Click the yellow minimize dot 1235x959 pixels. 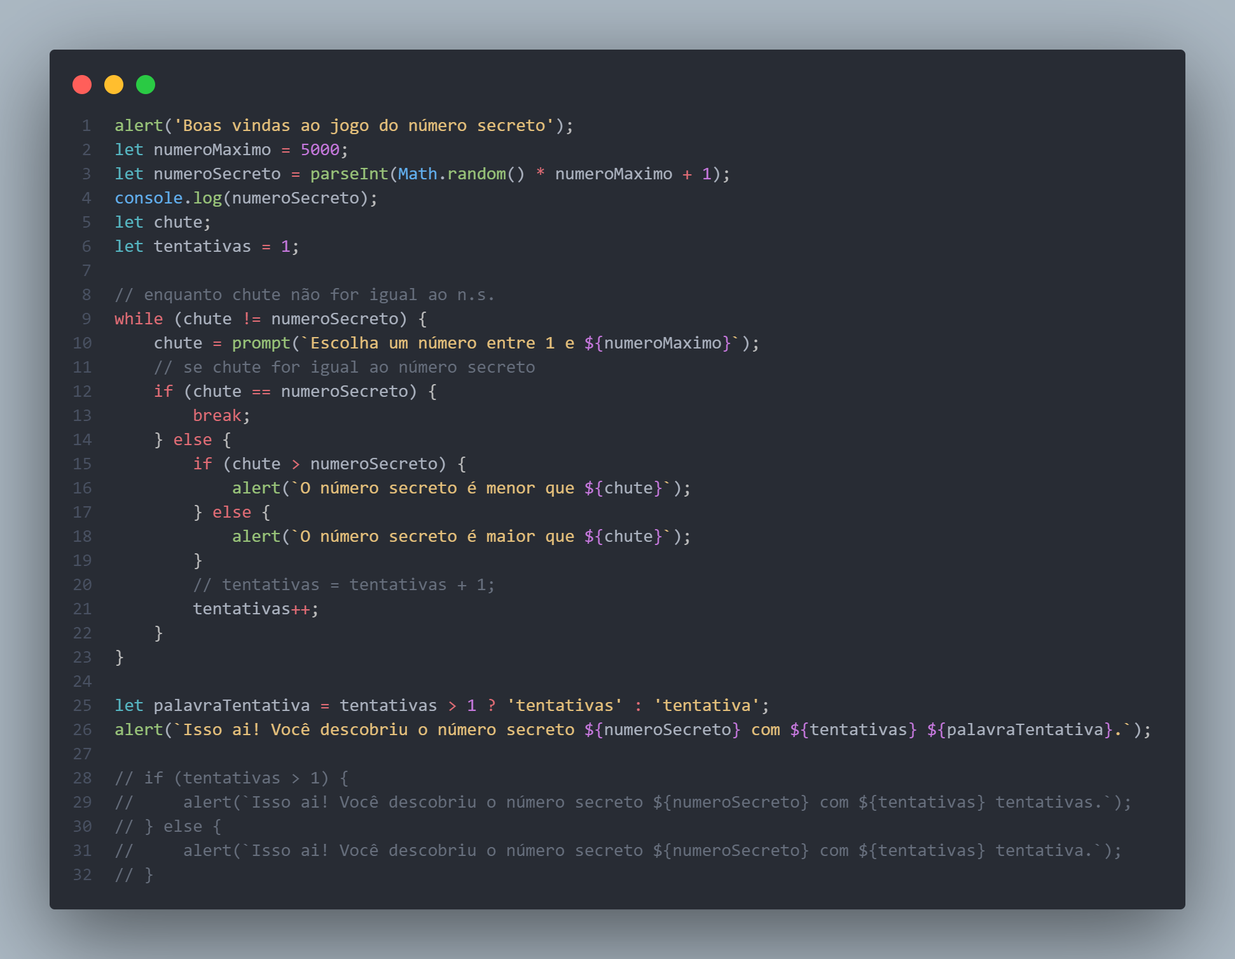[x=114, y=85]
